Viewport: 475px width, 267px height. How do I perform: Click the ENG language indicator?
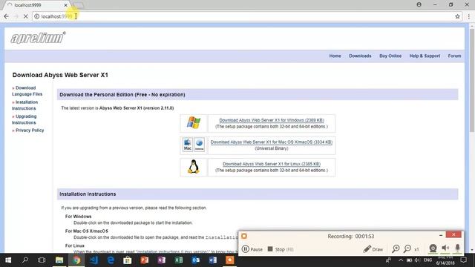pyautogui.click(x=427, y=260)
